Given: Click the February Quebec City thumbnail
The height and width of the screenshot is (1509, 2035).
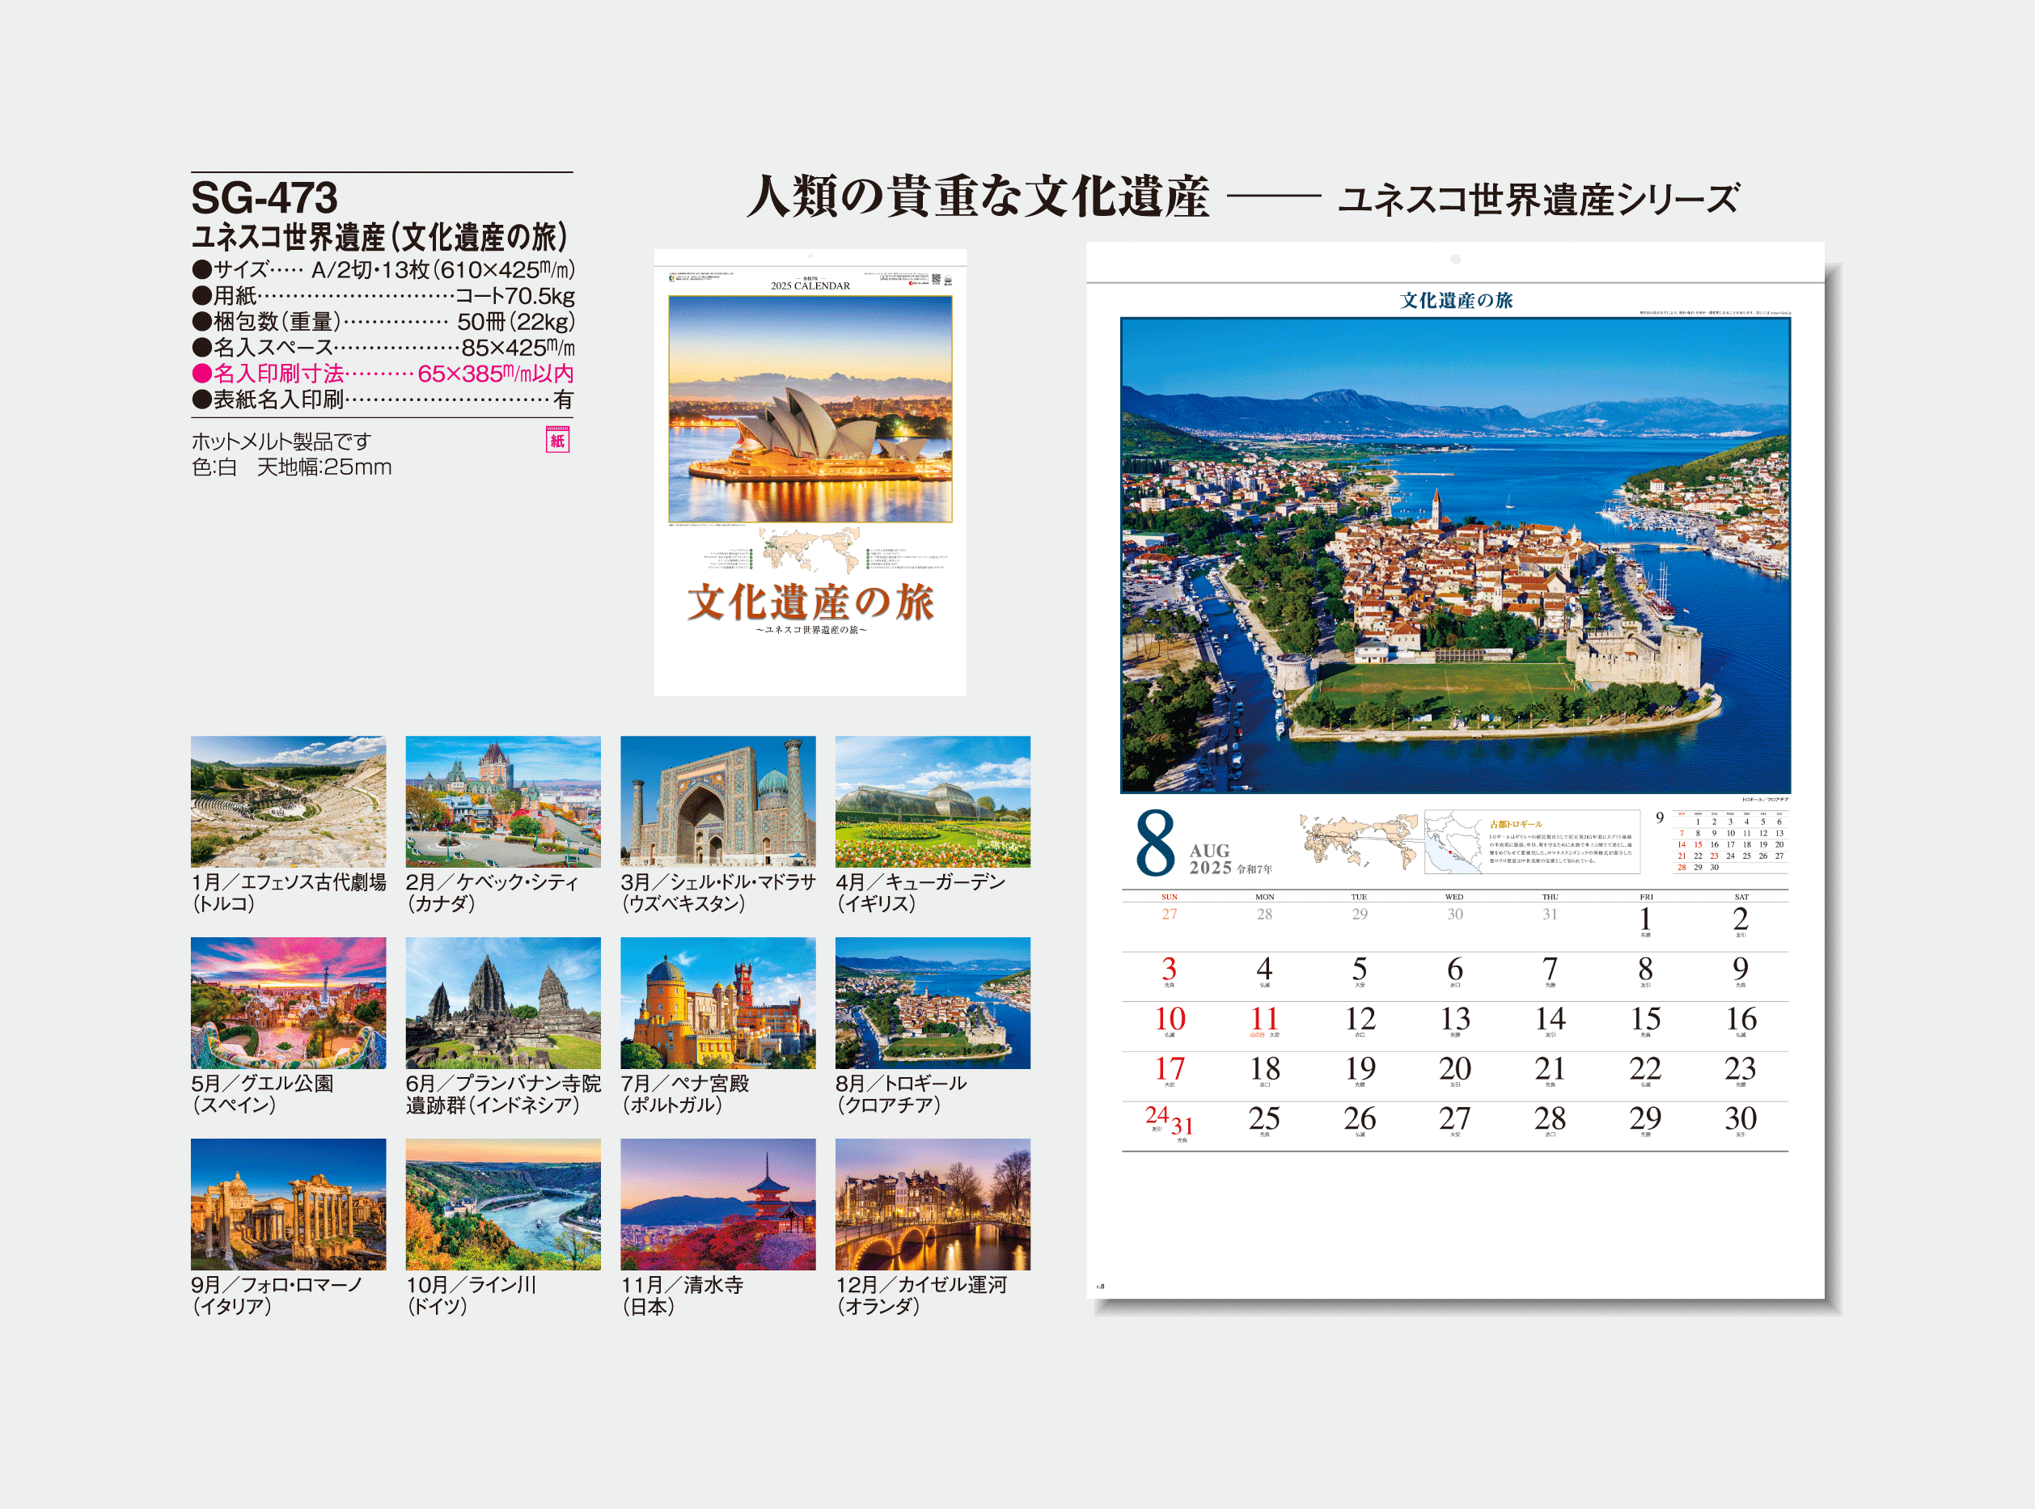Looking at the screenshot, I should [502, 801].
